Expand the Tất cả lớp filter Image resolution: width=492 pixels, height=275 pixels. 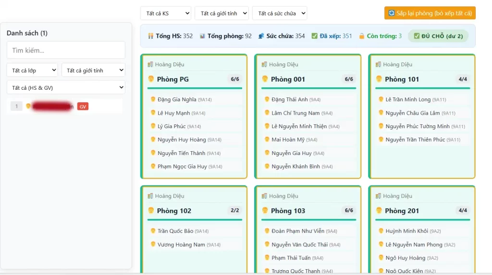pos(32,71)
